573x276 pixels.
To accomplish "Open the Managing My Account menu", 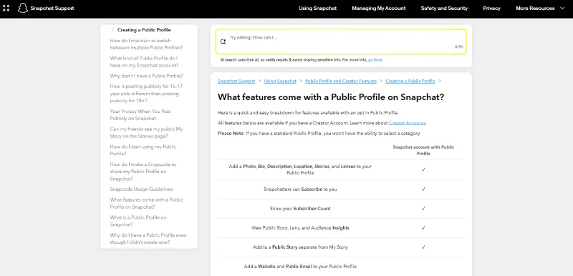I will click(379, 8).
